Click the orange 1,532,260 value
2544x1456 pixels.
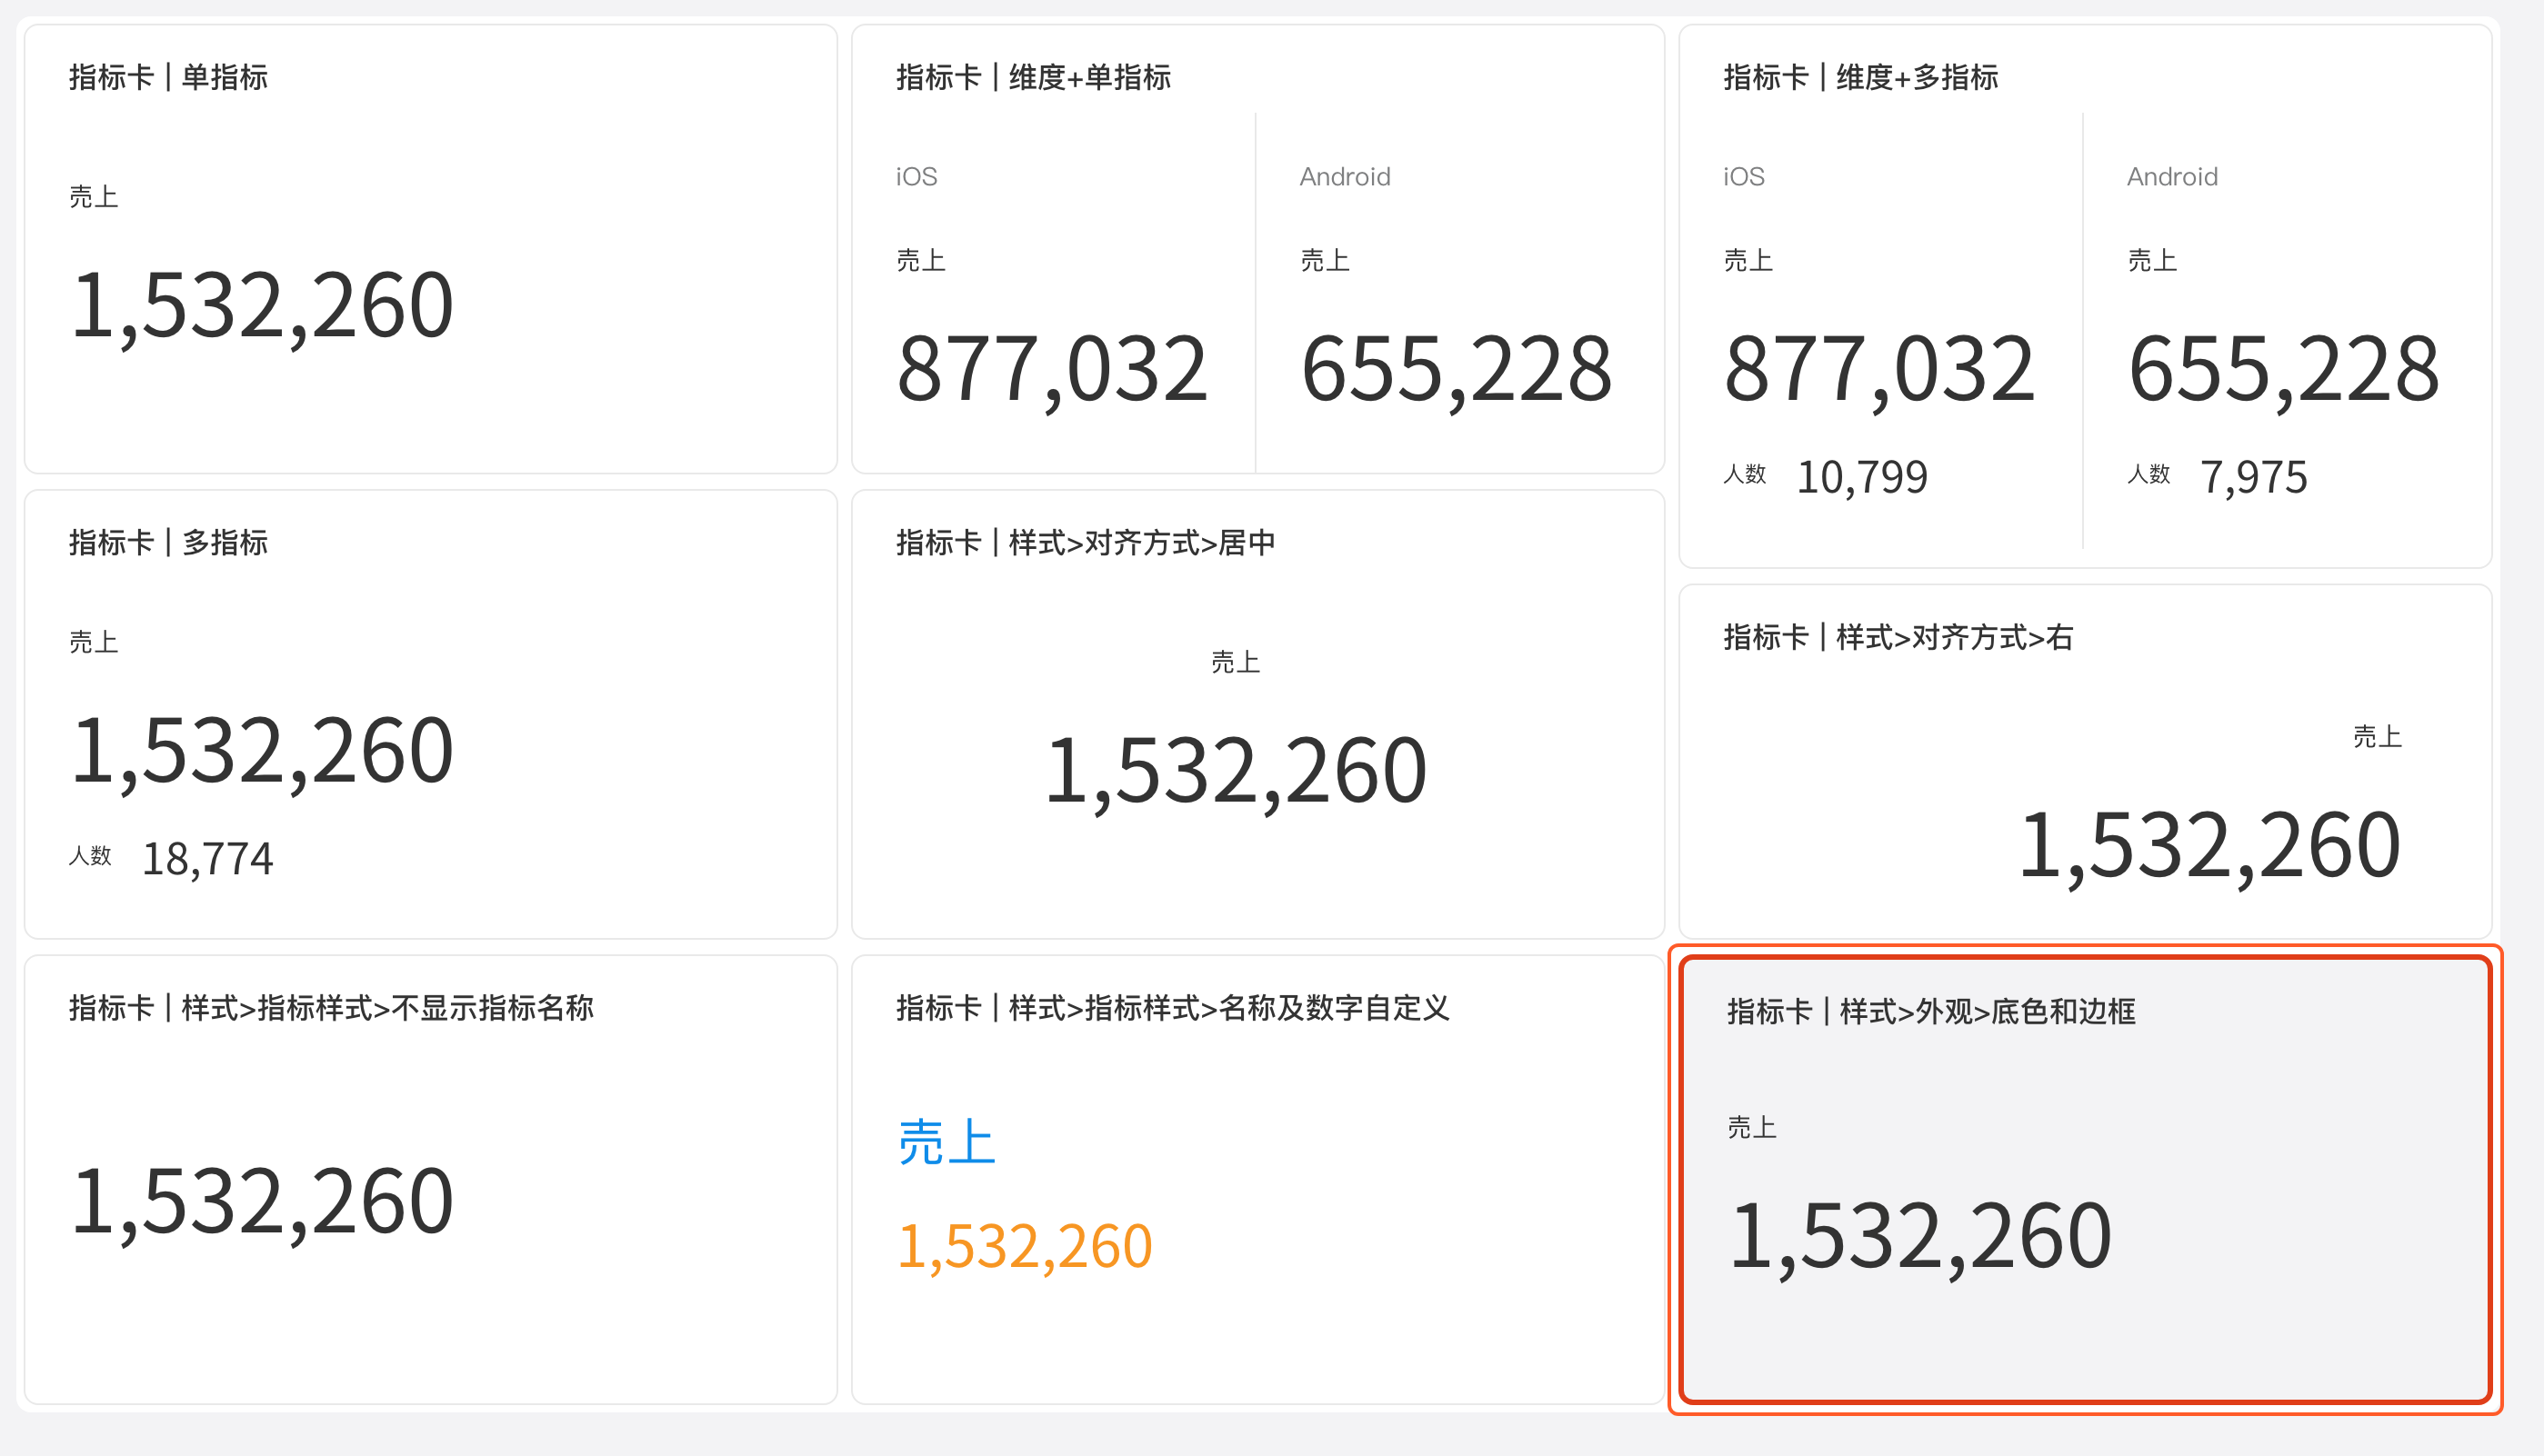pyautogui.click(x=1026, y=1247)
